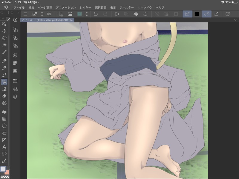
Task: Select the Balloon tool
Action: 4,154
